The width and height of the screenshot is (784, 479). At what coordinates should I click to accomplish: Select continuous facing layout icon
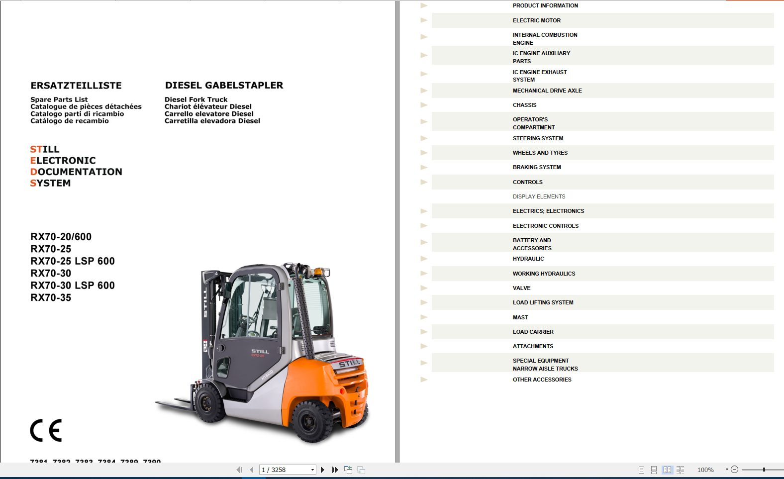click(x=680, y=470)
